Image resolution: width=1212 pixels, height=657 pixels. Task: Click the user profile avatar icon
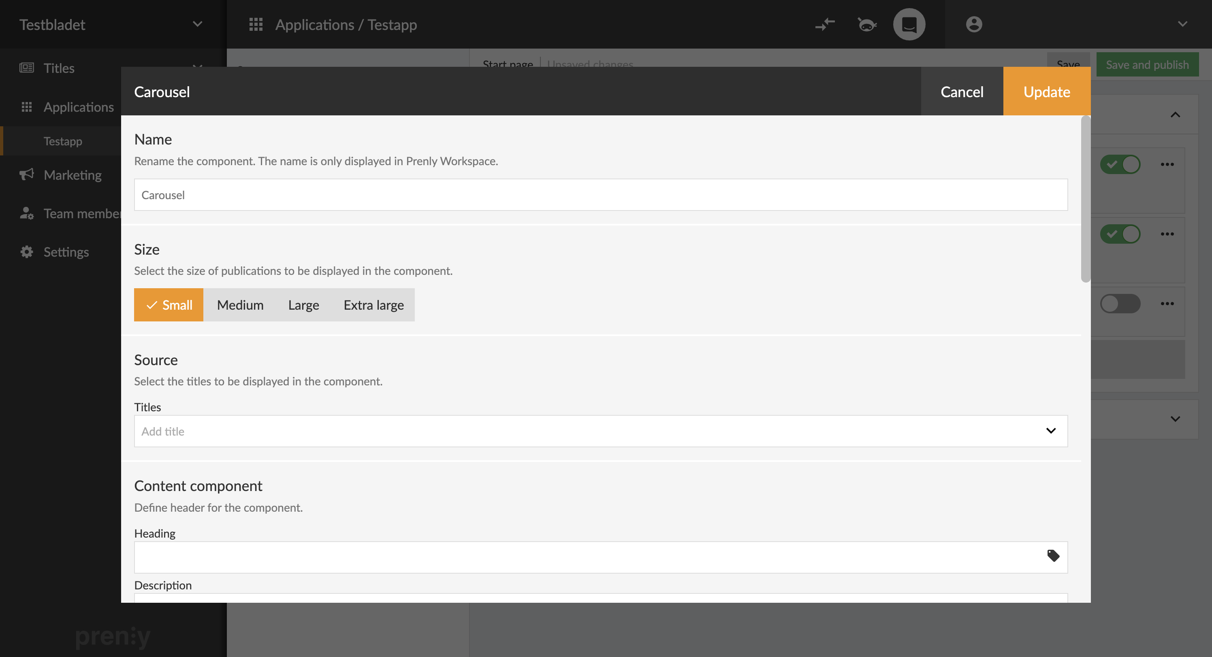click(974, 24)
